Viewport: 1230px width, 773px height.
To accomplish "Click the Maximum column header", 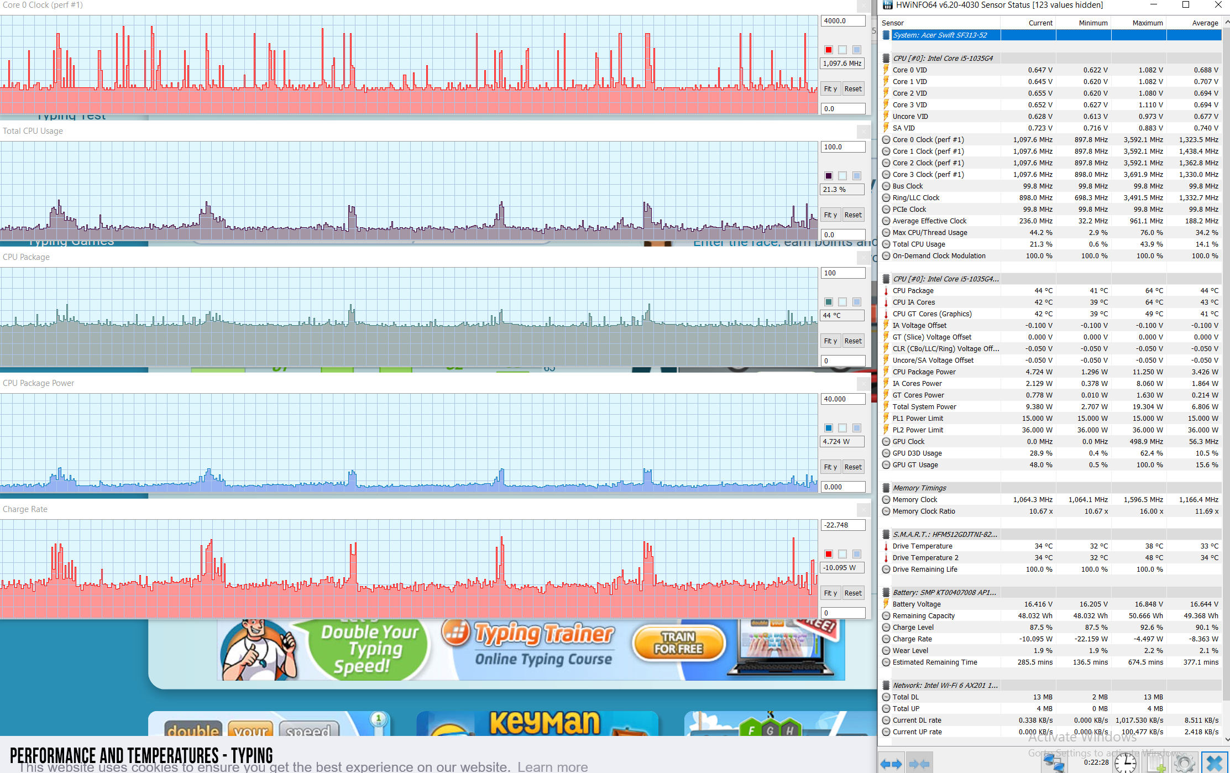I will pos(1139,23).
